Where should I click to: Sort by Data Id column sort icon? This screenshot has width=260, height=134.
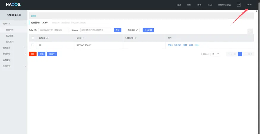(47, 38)
